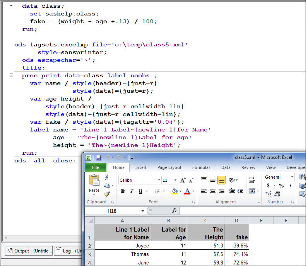
Task: Open the Calibri font name dropdown
Action: 159,180
